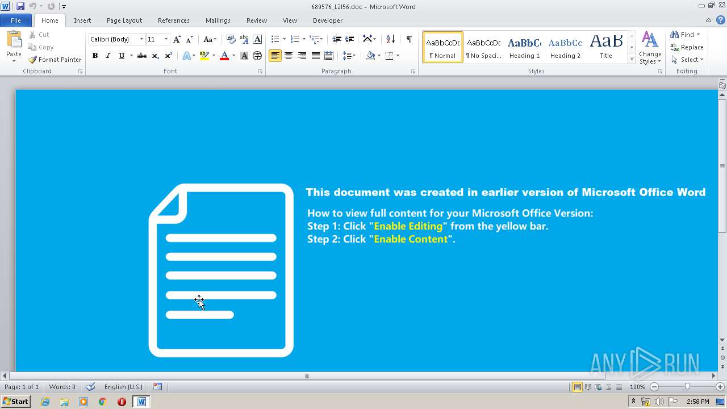Click the macro recording status bar icon
This screenshot has height=409, width=727.
click(157, 387)
